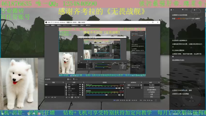Click the 开始录制 button
The height and width of the screenshot is (116, 206).
[152, 87]
